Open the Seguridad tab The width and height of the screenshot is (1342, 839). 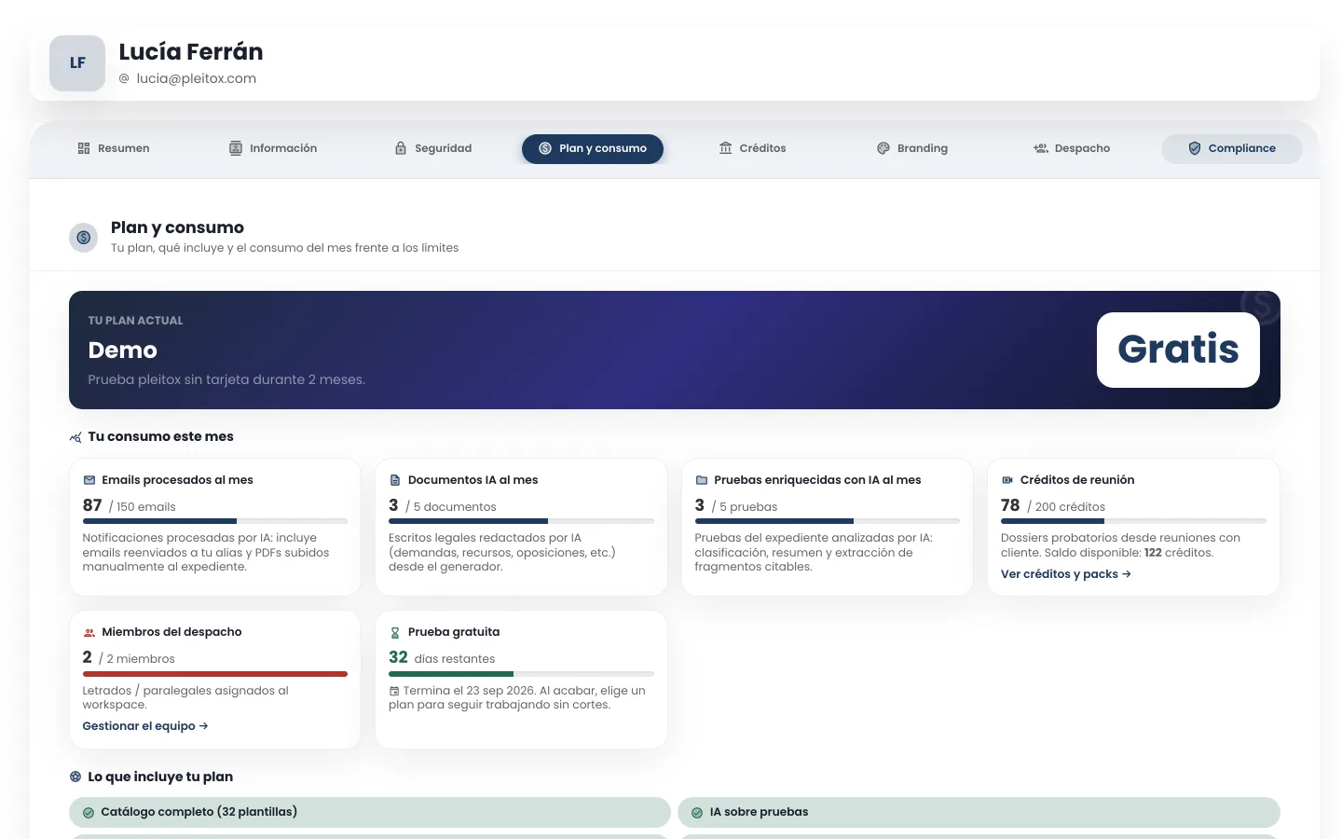[x=433, y=148]
